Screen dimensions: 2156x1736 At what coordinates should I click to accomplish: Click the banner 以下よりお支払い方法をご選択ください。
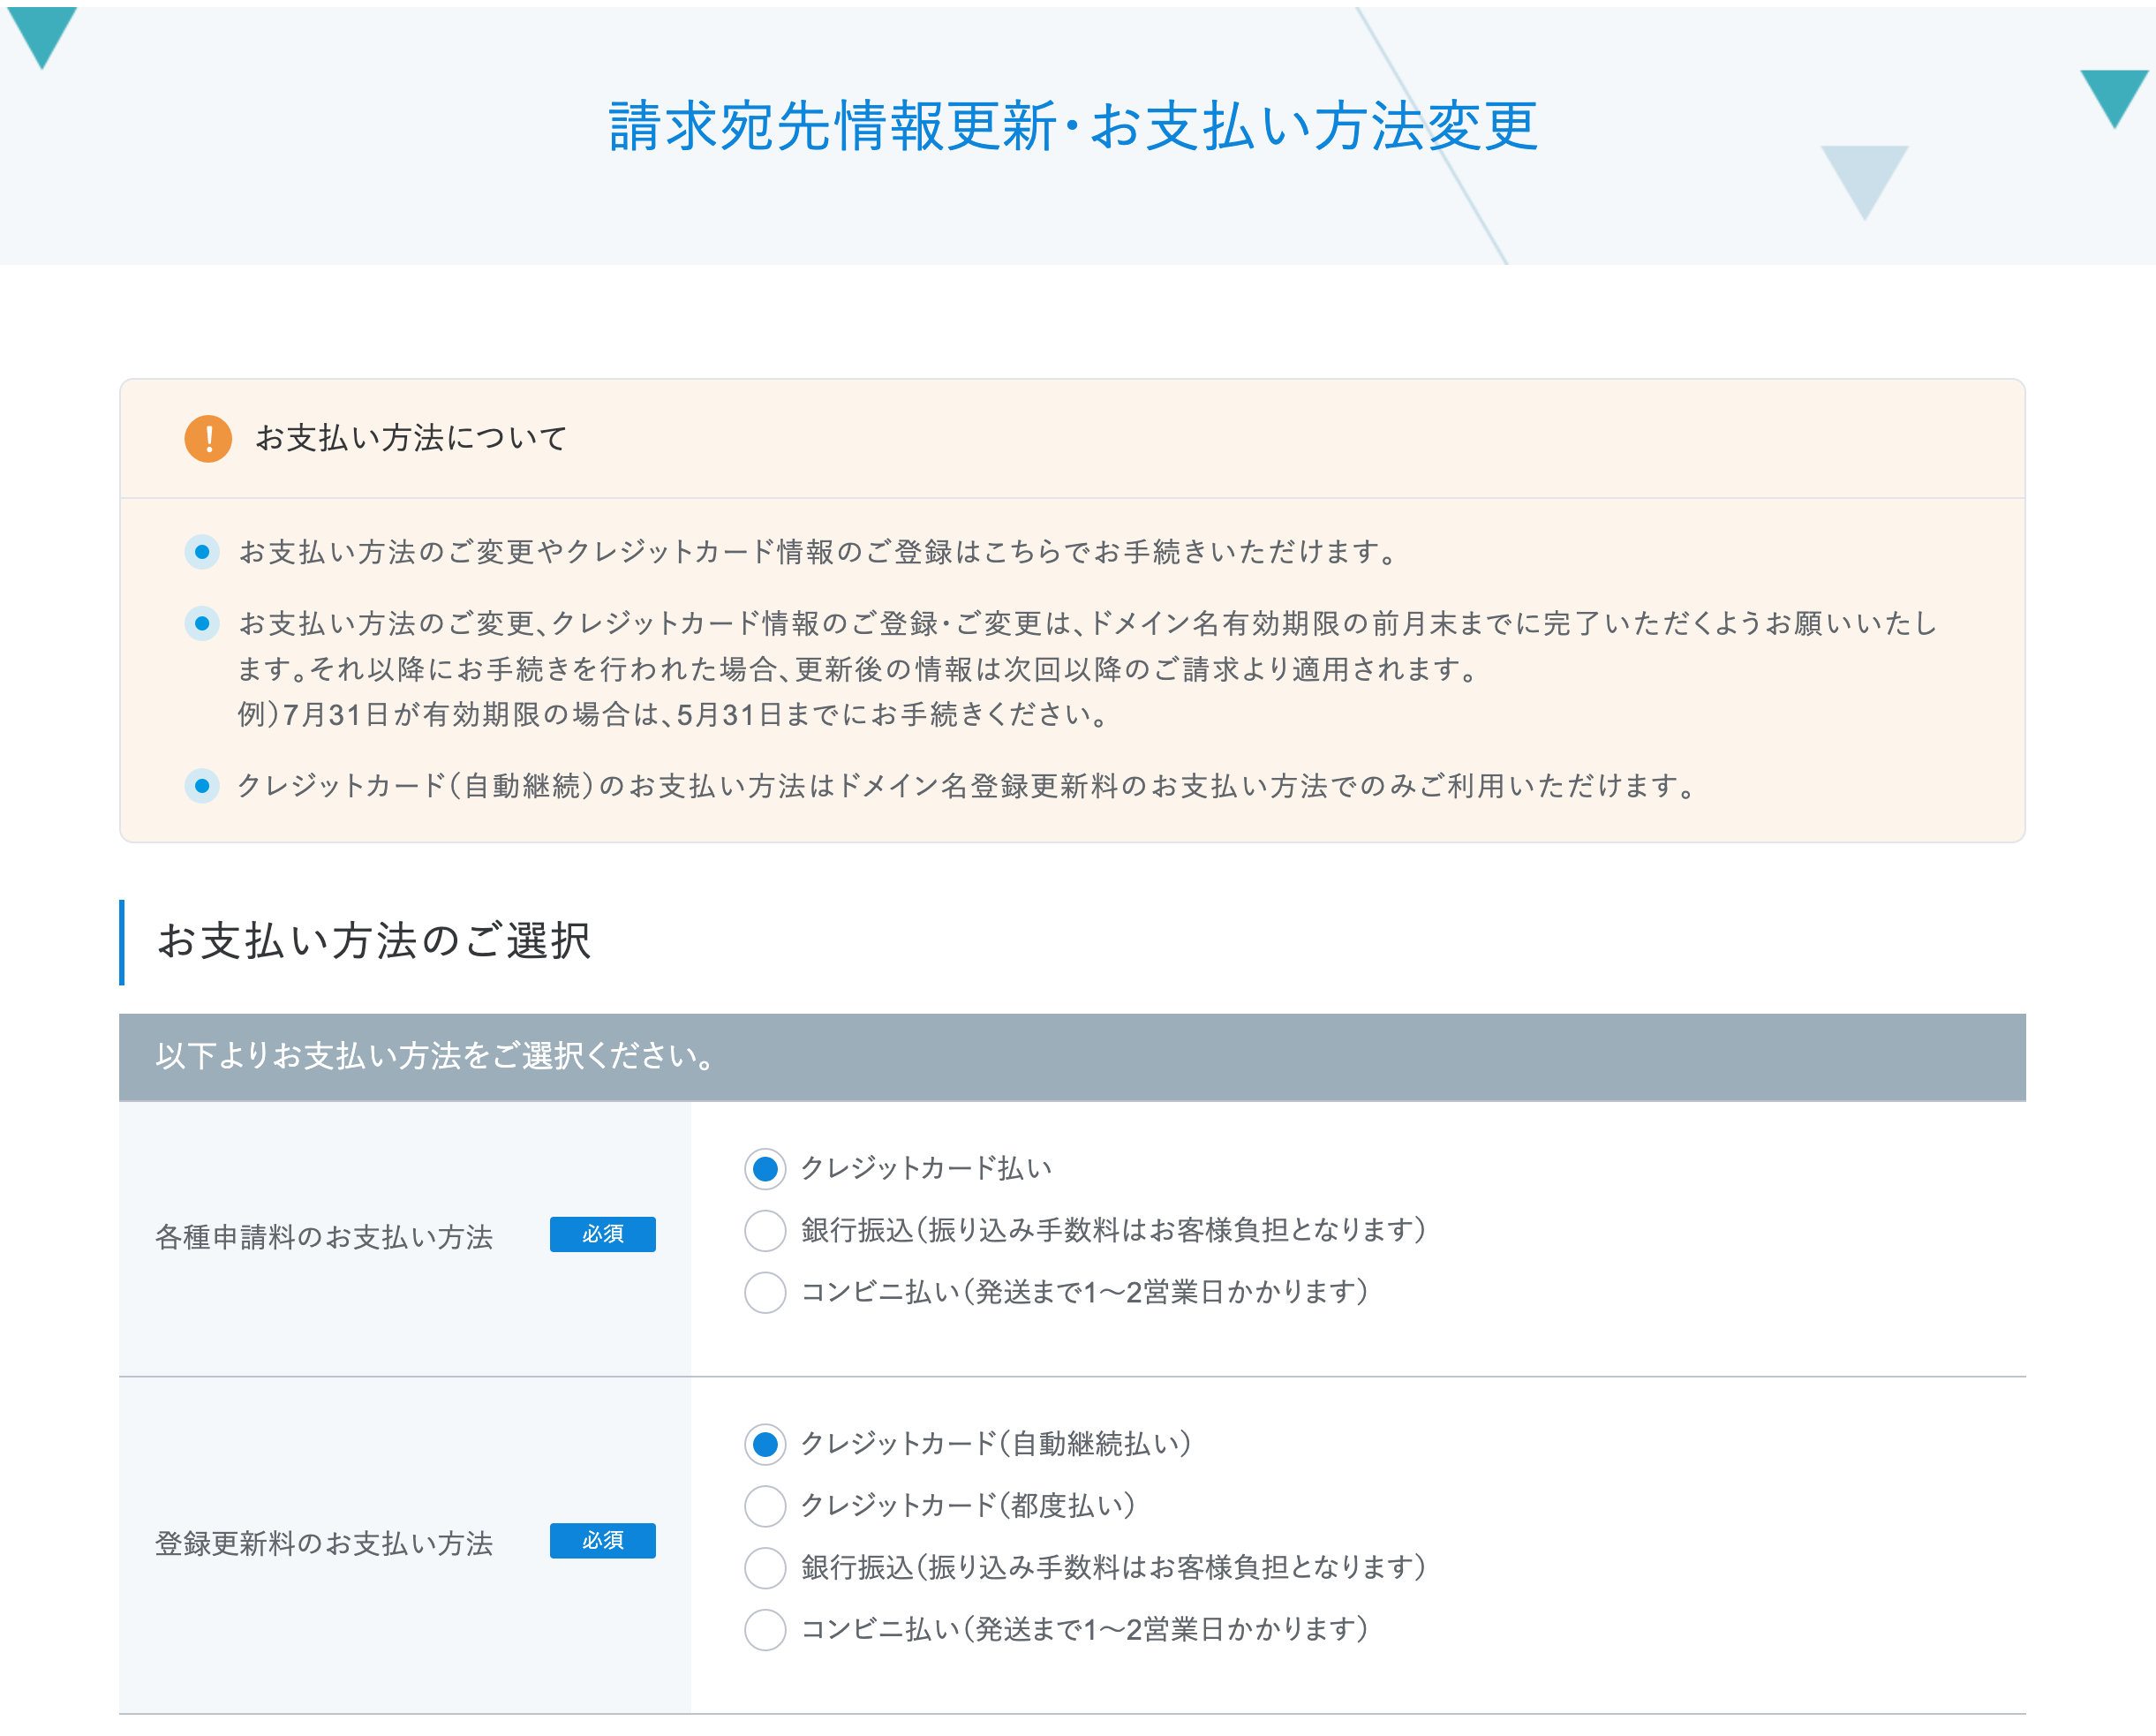click(x=1072, y=1057)
